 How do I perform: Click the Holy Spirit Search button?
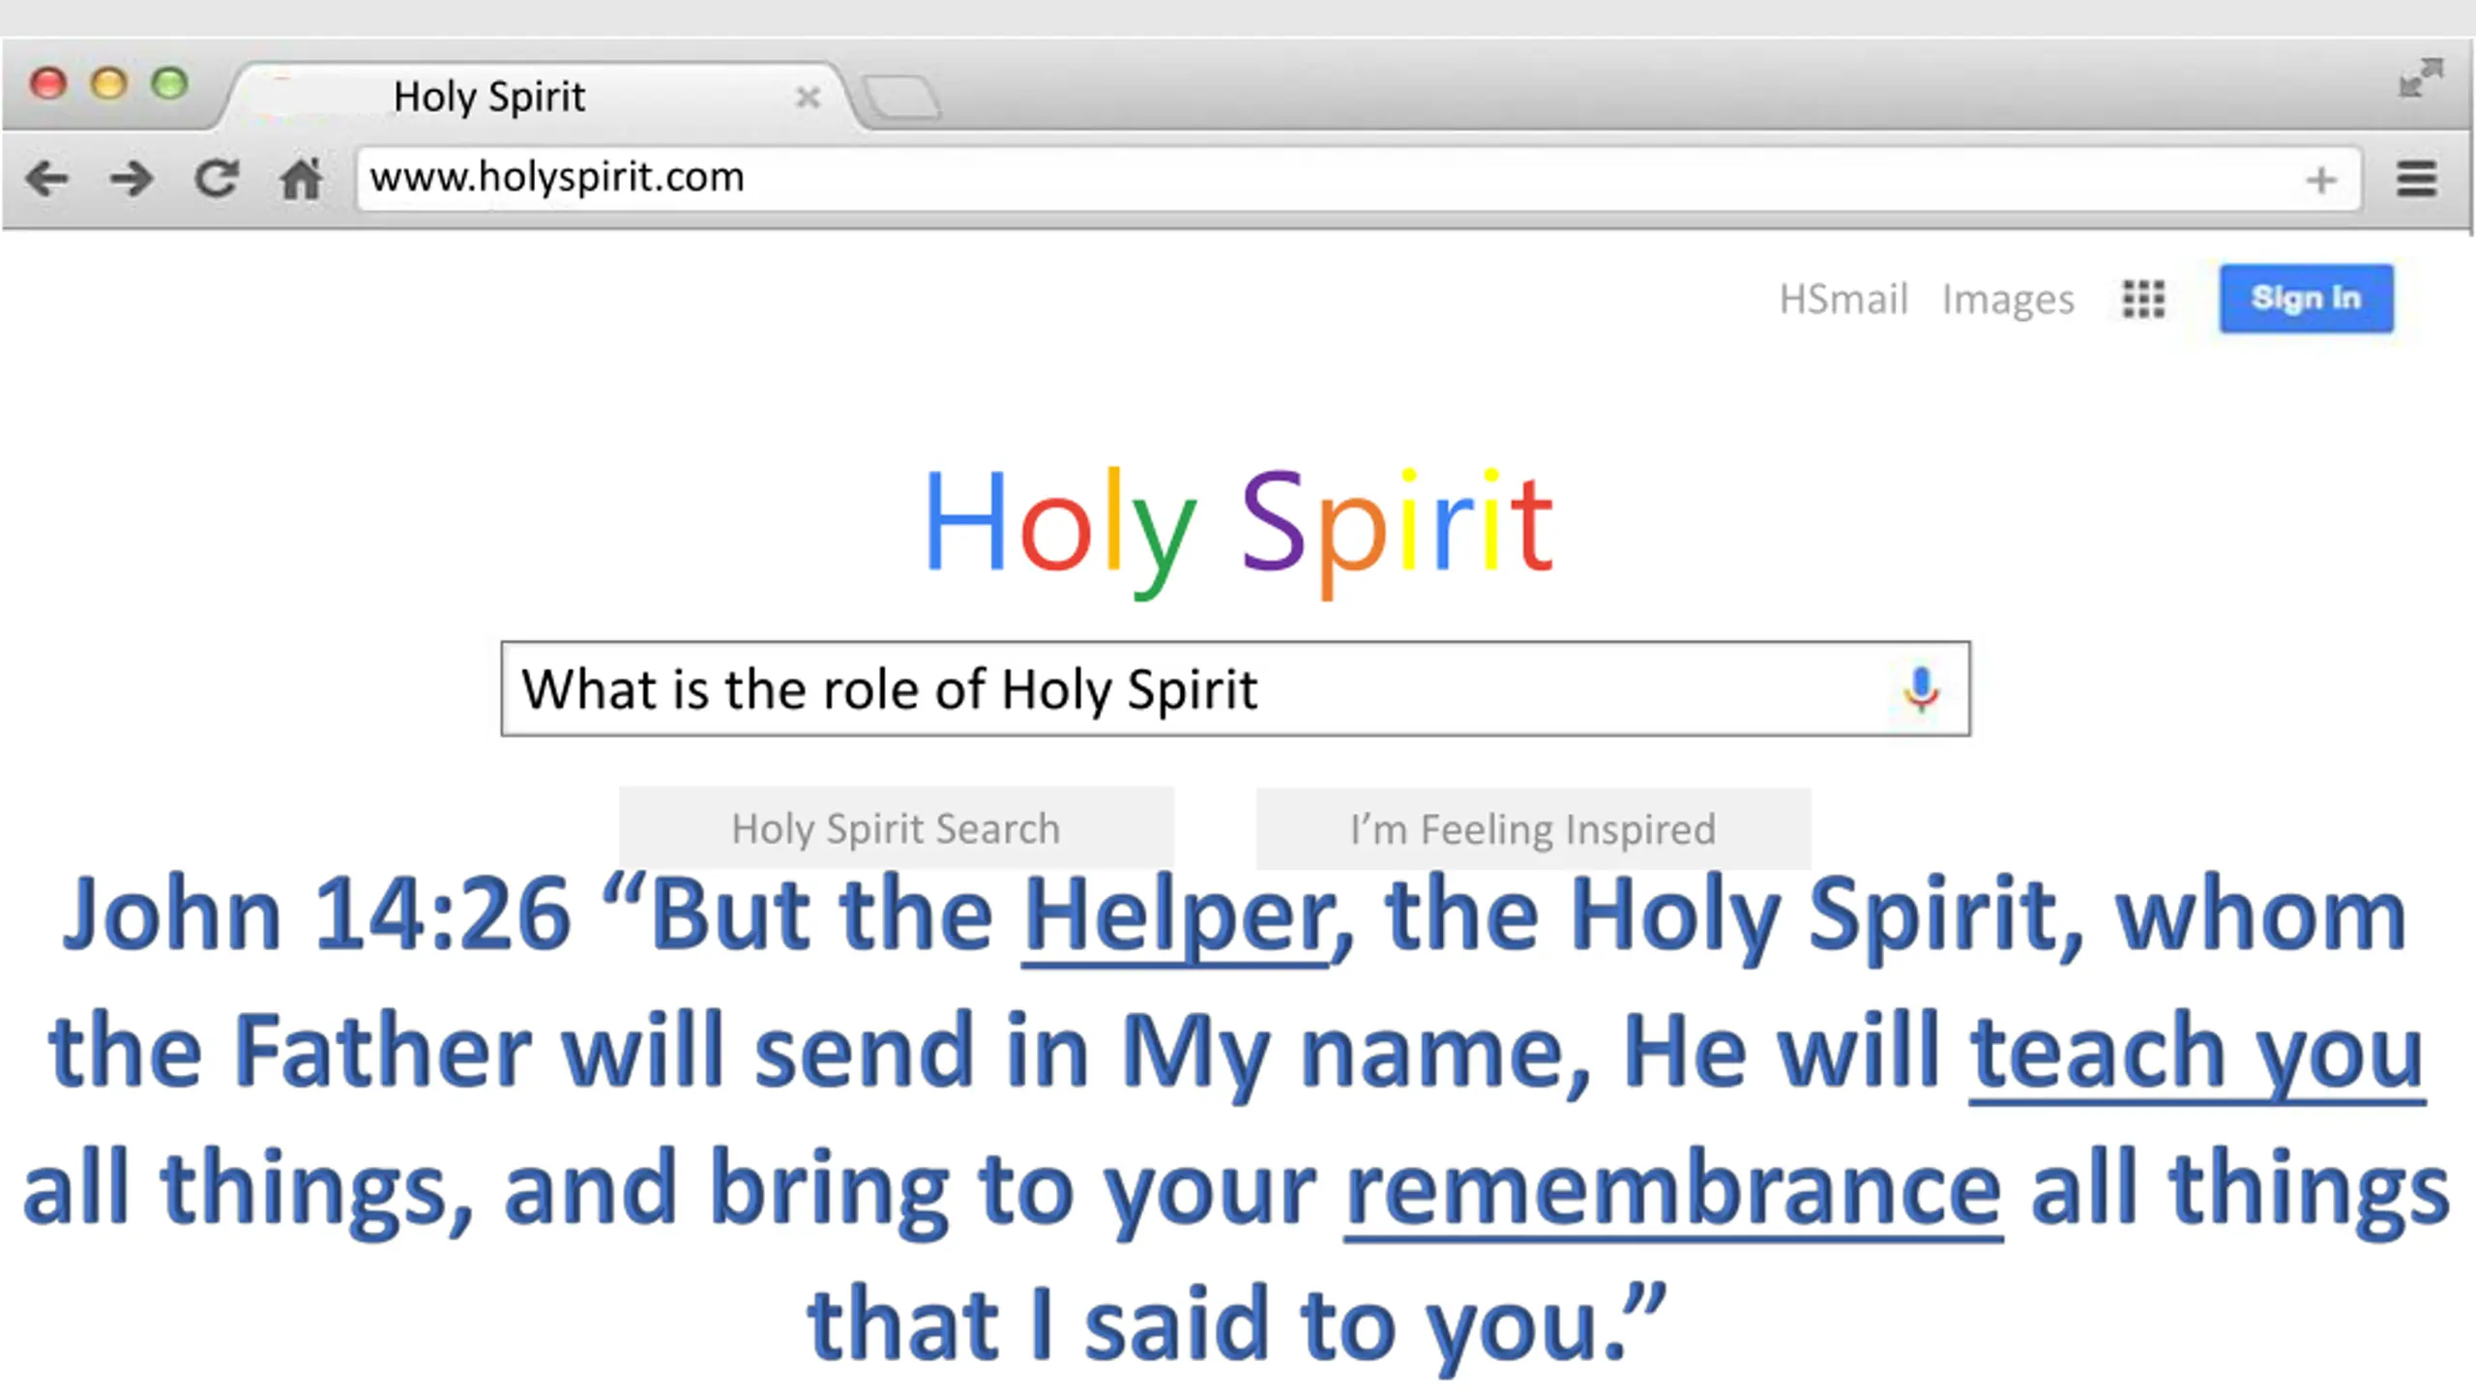(896, 828)
